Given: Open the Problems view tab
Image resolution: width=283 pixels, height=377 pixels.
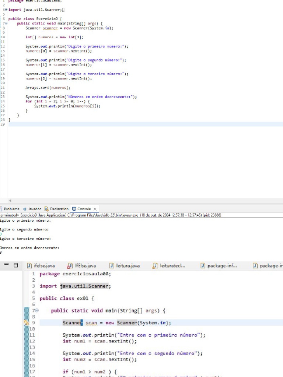Looking at the screenshot, I should click(11, 209).
